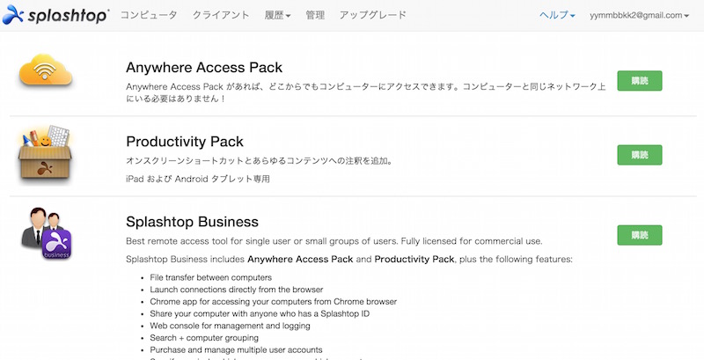Click the Productivity Pack heading
This screenshot has width=704, height=360.
[x=185, y=142]
